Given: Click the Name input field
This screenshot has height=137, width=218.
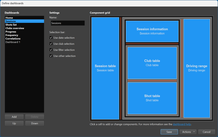Looking at the screenshot, I should [x=68, y=23].
